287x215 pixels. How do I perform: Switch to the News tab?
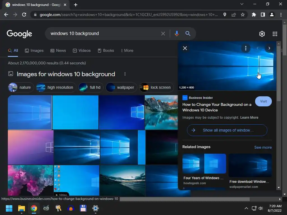tap(58, 50)
